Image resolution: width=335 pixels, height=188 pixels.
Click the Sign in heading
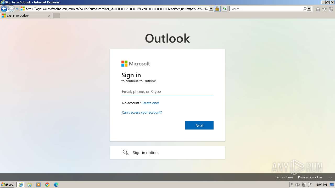[131, 75]
